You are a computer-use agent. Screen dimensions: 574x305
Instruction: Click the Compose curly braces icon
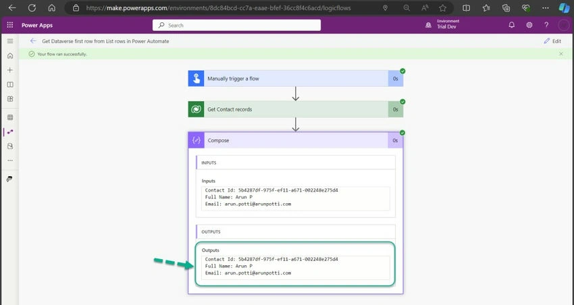tap(197, 140)
